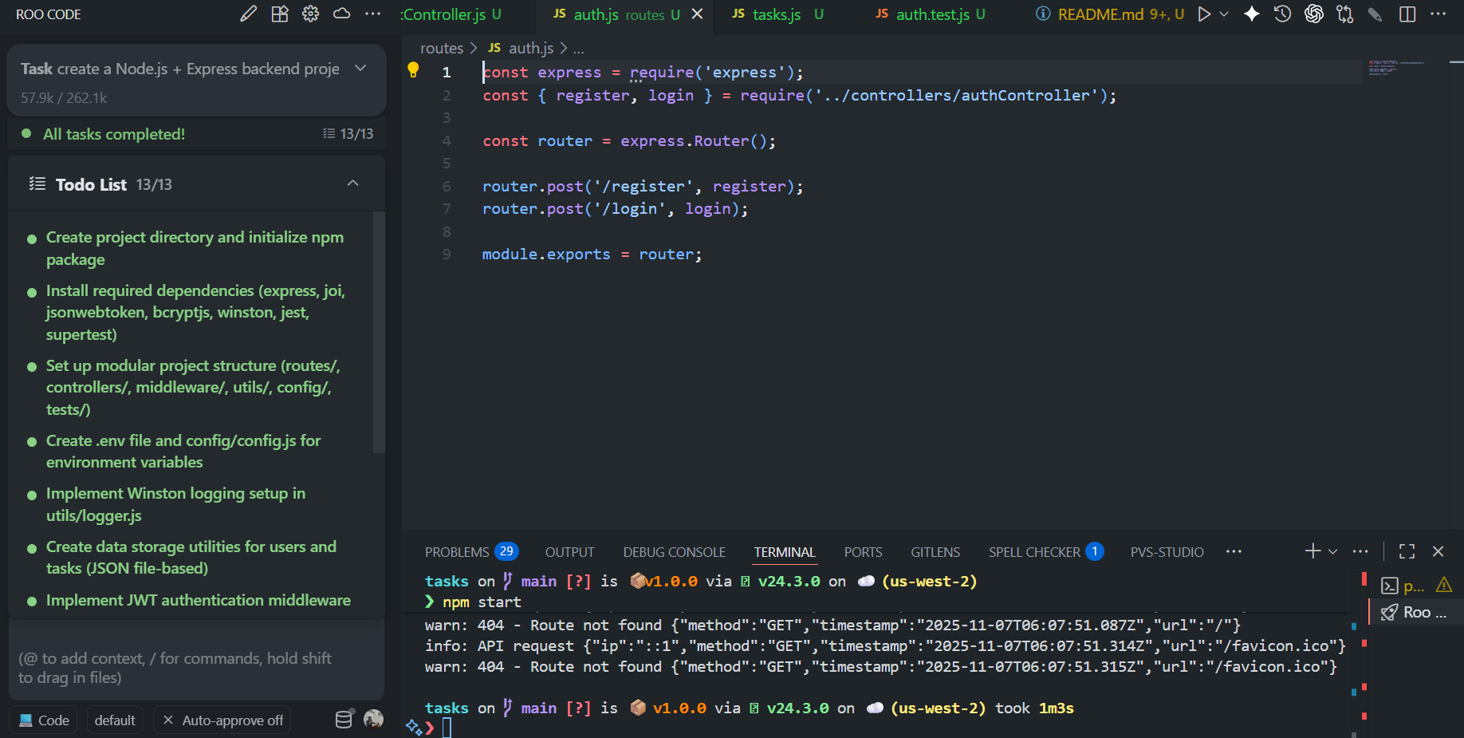Click the 'Code' mode button
This screenshot has height=738, width=1464.
[x=43, y=719]
